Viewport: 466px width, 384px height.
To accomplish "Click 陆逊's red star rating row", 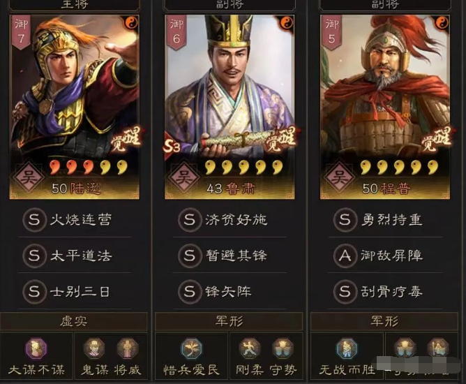I will (89, 168).
